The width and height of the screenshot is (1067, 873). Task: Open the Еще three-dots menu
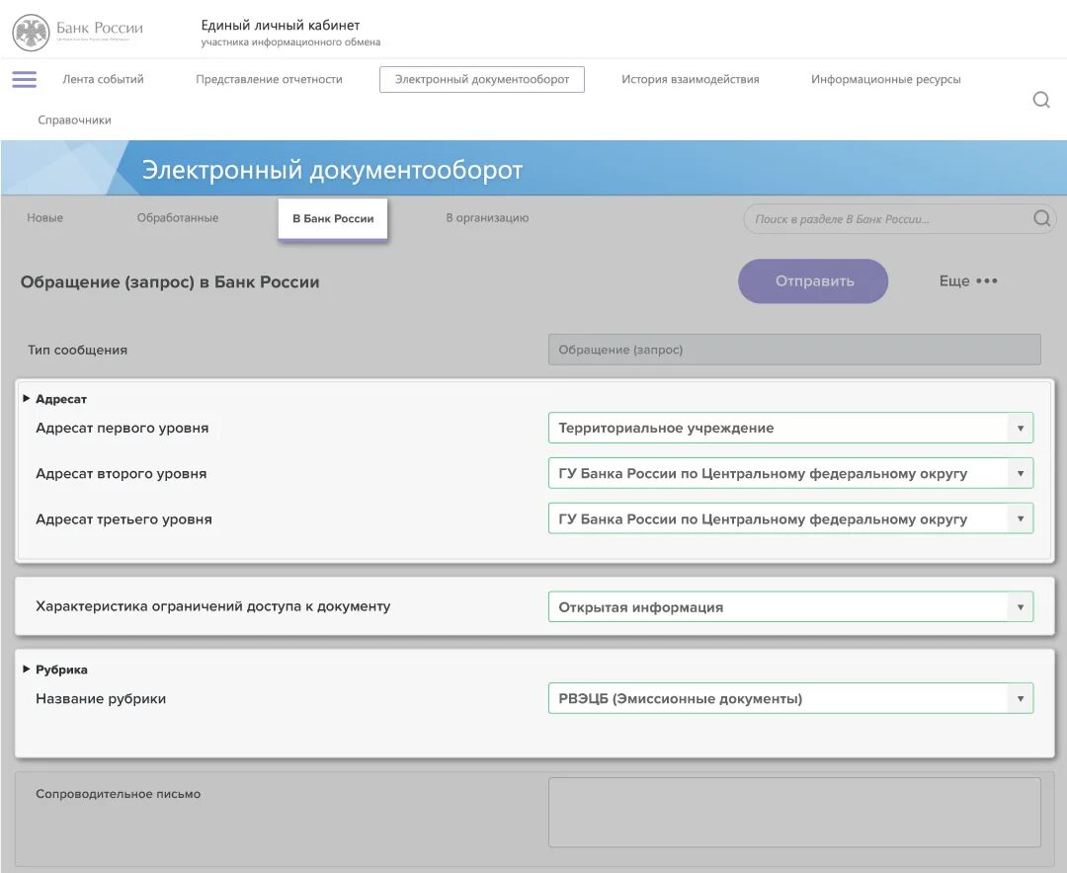point(968,281)
